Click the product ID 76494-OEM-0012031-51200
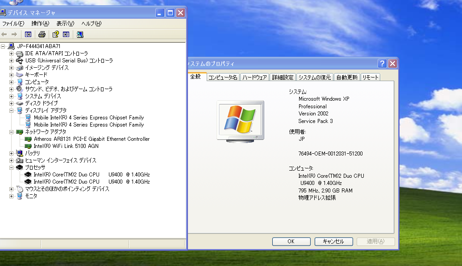Viewport: 462px width, 266px height. [x=330, y=154]
